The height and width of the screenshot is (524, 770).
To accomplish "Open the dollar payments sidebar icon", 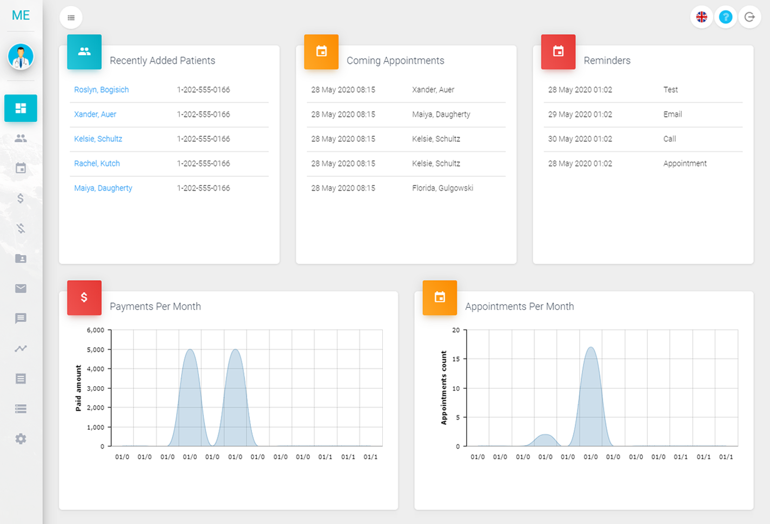I will click(x=21, y=198).
